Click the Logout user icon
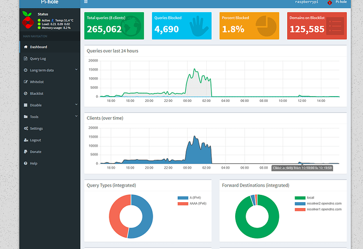This screenshot has width=363, height=249. pos(25,140)
